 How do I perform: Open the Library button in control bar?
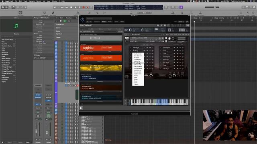pos(3,7)
